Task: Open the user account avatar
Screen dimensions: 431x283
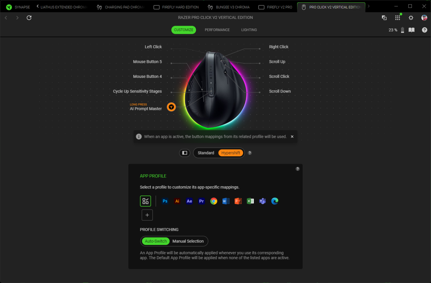Action: tap(424, 18)
